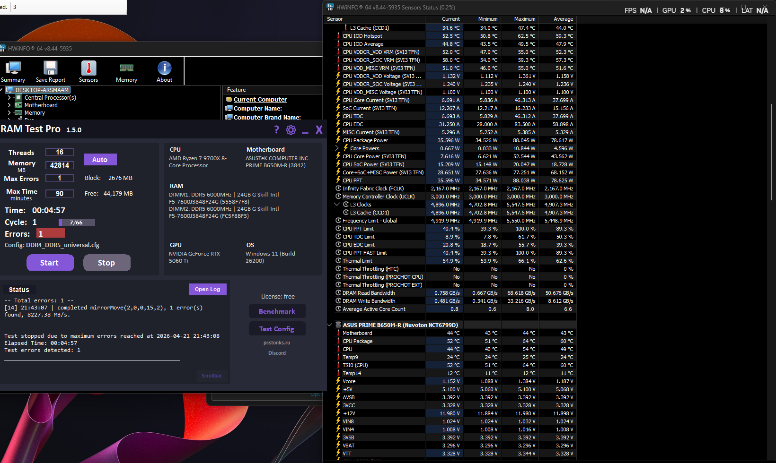Click clock icon beside Frequency Limit - Global
776x463 pixels.
(x=338, y=221)
